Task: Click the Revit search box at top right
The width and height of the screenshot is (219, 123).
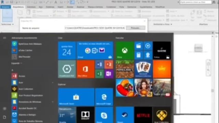Action: [x=195, y=2]
